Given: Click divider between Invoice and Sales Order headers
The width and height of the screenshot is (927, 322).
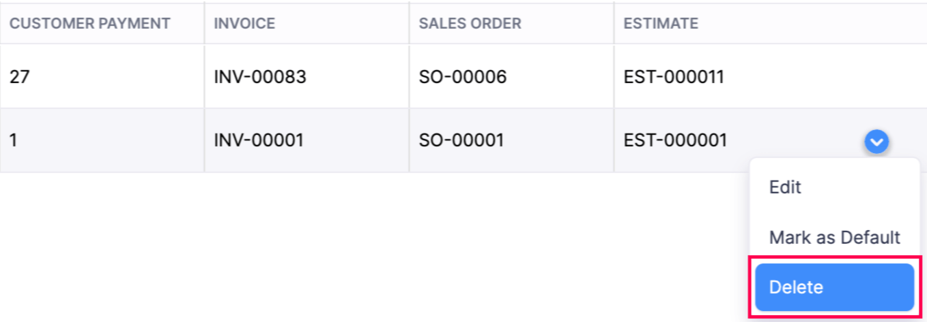Looking at the screenshot, I should coord(409,23).
